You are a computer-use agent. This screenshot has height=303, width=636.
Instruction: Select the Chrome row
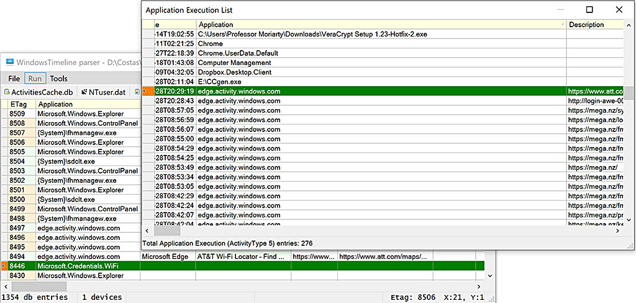coord(383,44)
